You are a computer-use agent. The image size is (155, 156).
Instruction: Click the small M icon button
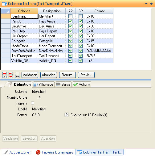pyautogui.click(x=17, y=77)
